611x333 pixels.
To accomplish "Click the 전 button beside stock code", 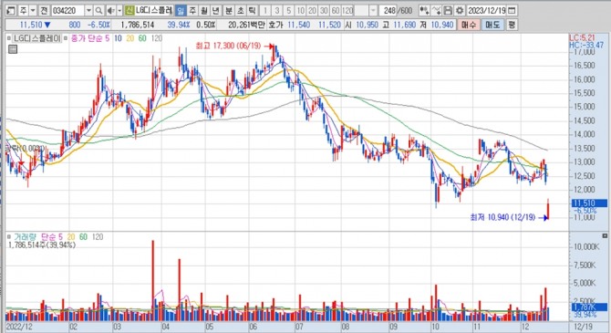I will click(44, 11).
